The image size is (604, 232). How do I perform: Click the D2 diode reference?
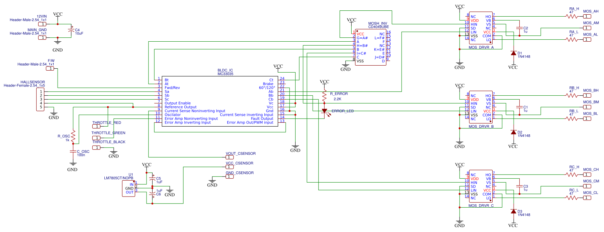520,132
